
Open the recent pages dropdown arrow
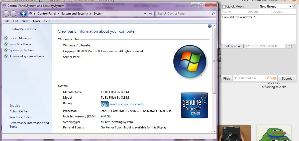coord(18,14)
